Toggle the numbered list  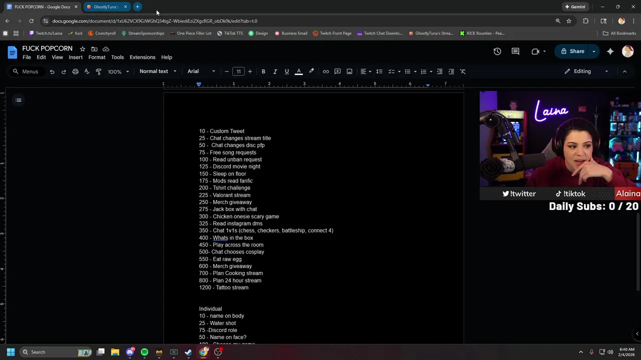(424, 71)
